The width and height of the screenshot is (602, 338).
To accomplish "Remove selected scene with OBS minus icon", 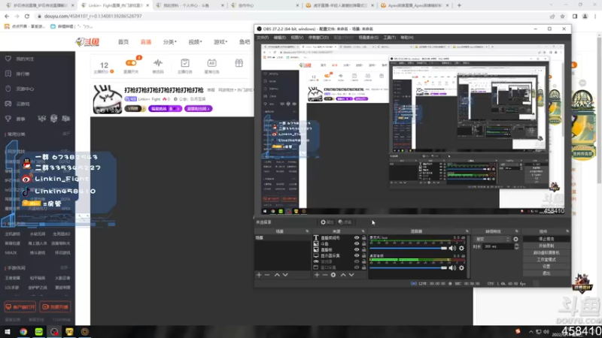I will [267, 275].
